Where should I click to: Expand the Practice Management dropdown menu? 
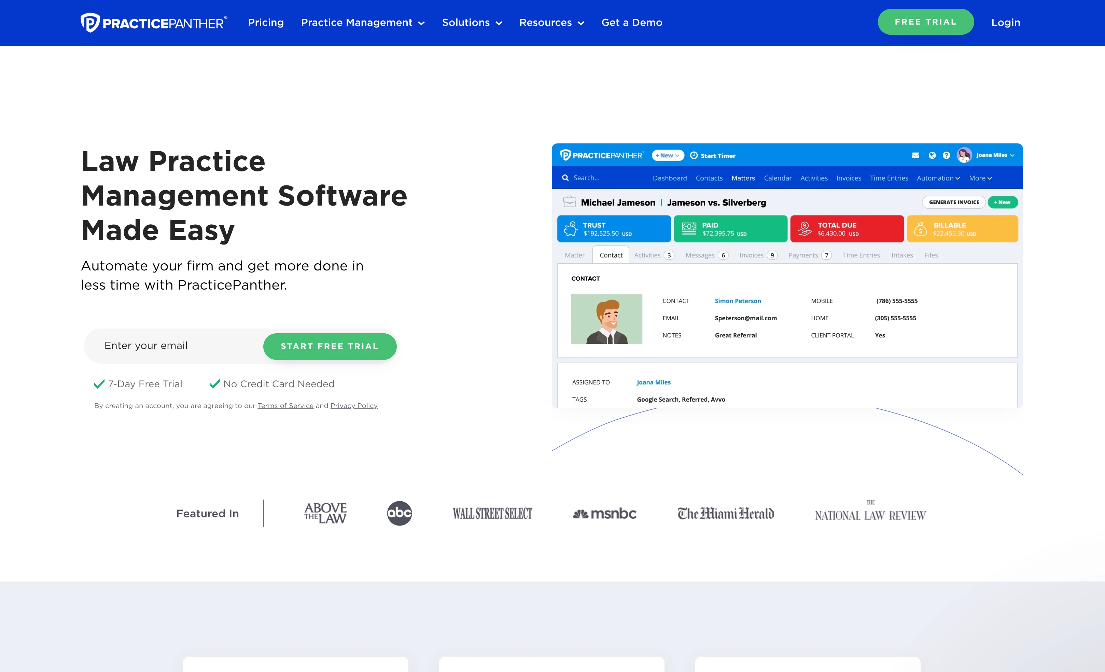point(362,23)
